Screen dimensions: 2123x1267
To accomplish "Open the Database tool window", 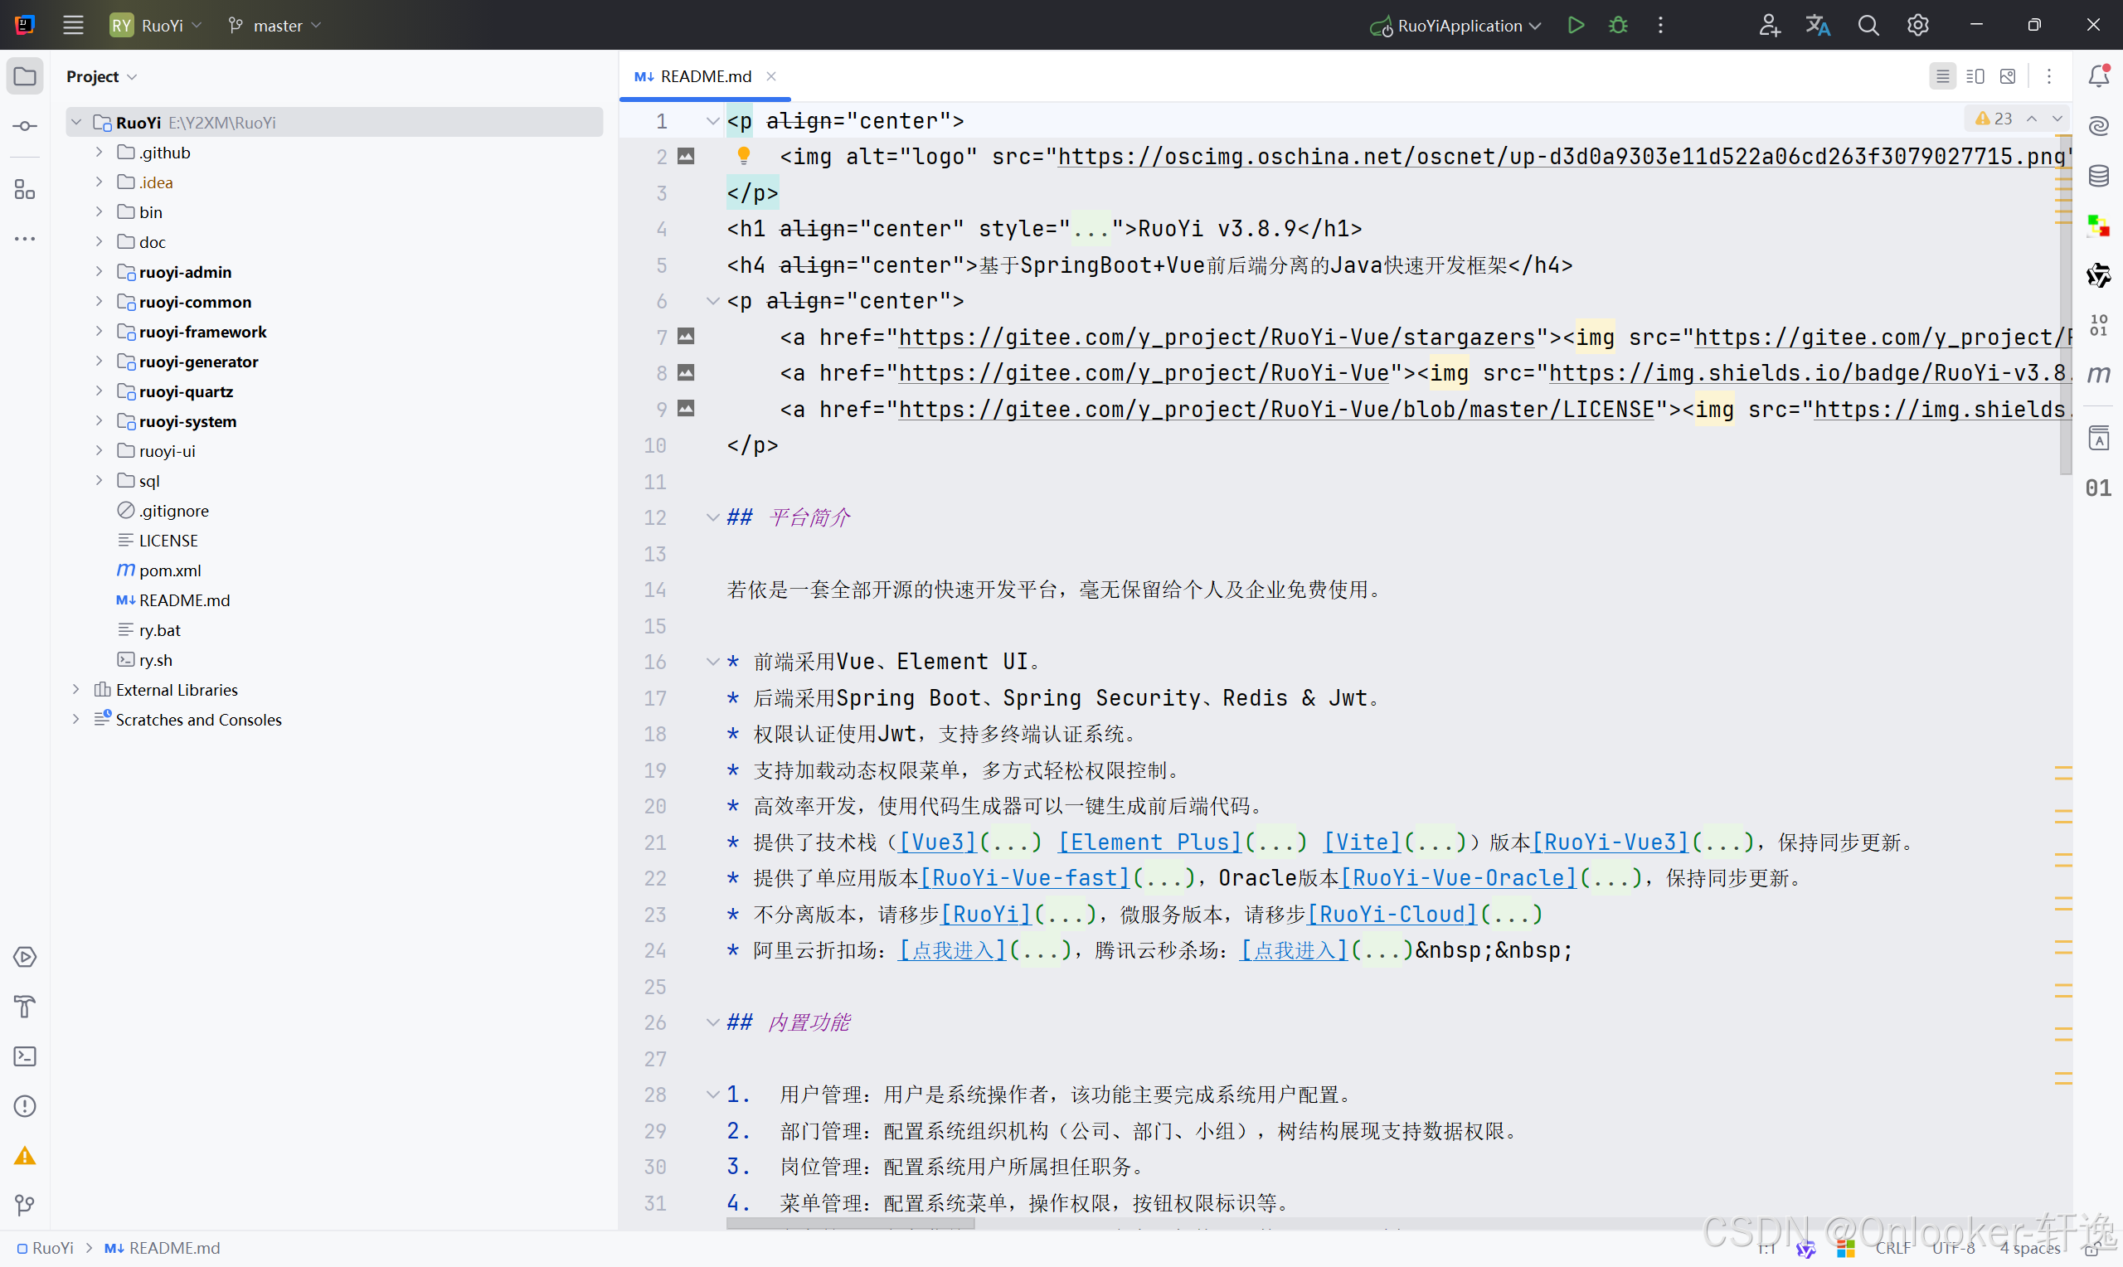I will coord(2098,176).
